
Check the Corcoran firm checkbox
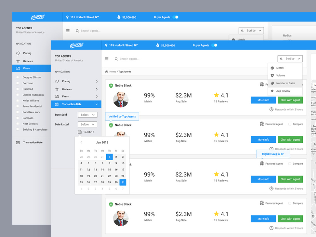point(17,83)
